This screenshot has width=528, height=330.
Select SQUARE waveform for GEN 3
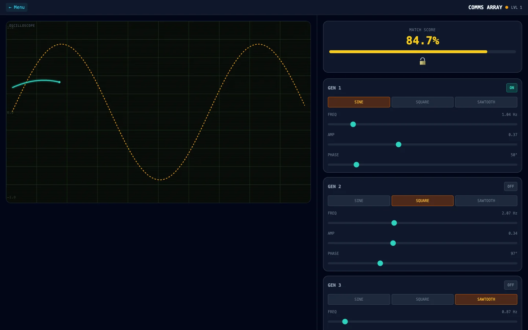tap(422, 299)
